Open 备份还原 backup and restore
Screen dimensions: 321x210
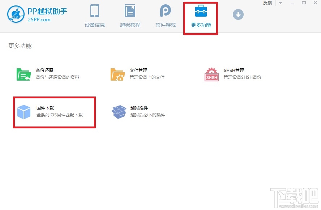(44, 70)
